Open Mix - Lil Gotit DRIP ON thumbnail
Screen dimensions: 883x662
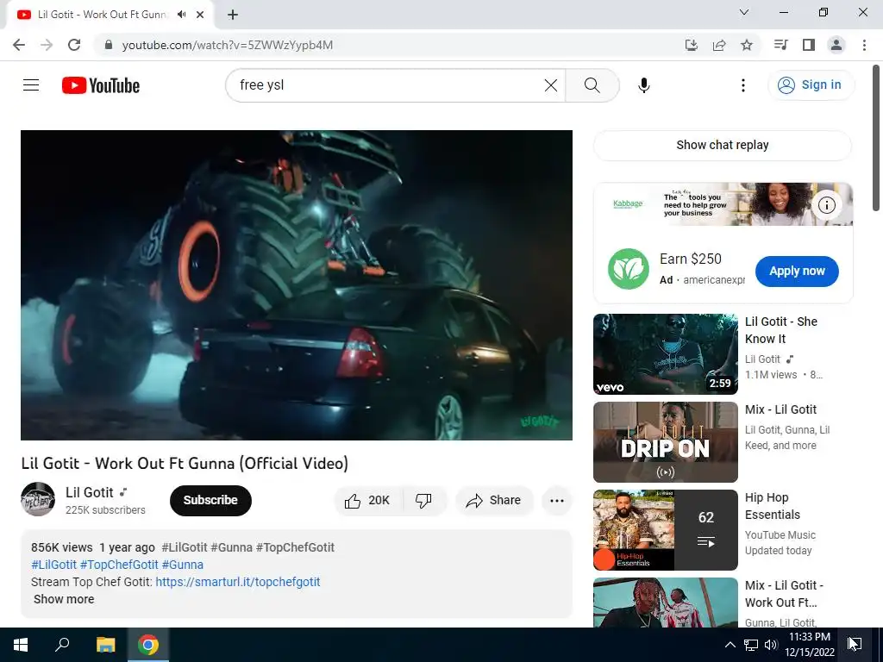pos(666,442)
